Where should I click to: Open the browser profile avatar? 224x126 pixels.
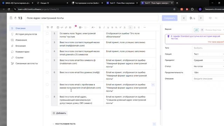200,9
